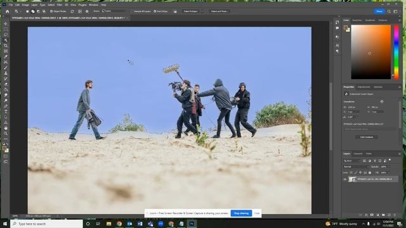This screenshot has height=228, width=406.
Task: Select the Rectangular Marquee tool
Action: pyautogui.click(x=6, y=29)
